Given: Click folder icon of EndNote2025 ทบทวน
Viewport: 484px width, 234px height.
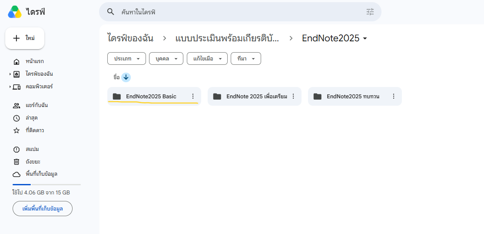Looking at the screenshot, I should (318, 97).
